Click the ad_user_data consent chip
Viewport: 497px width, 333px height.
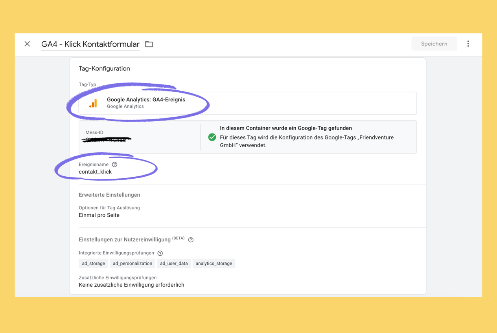point(174,263)
